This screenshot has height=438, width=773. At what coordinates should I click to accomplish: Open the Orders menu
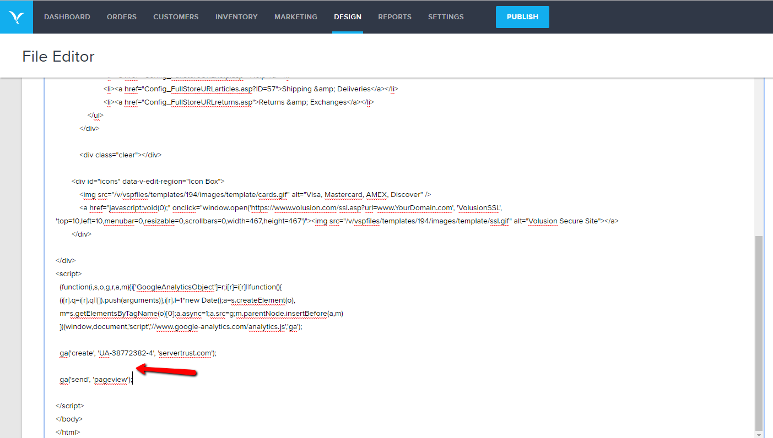click(x=122, y=17)
